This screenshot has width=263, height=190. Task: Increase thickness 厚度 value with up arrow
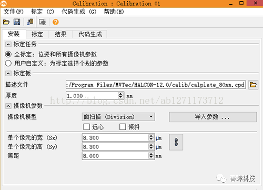(x=120, y=94)
